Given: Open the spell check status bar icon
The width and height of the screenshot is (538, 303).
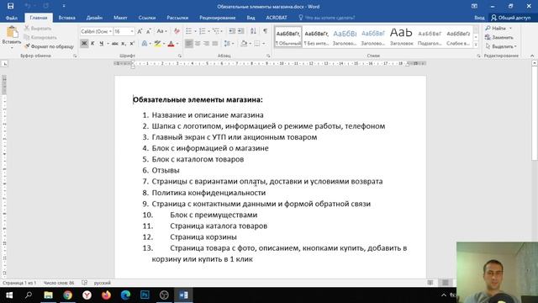Looking at the screenshot, I should 84,283.
